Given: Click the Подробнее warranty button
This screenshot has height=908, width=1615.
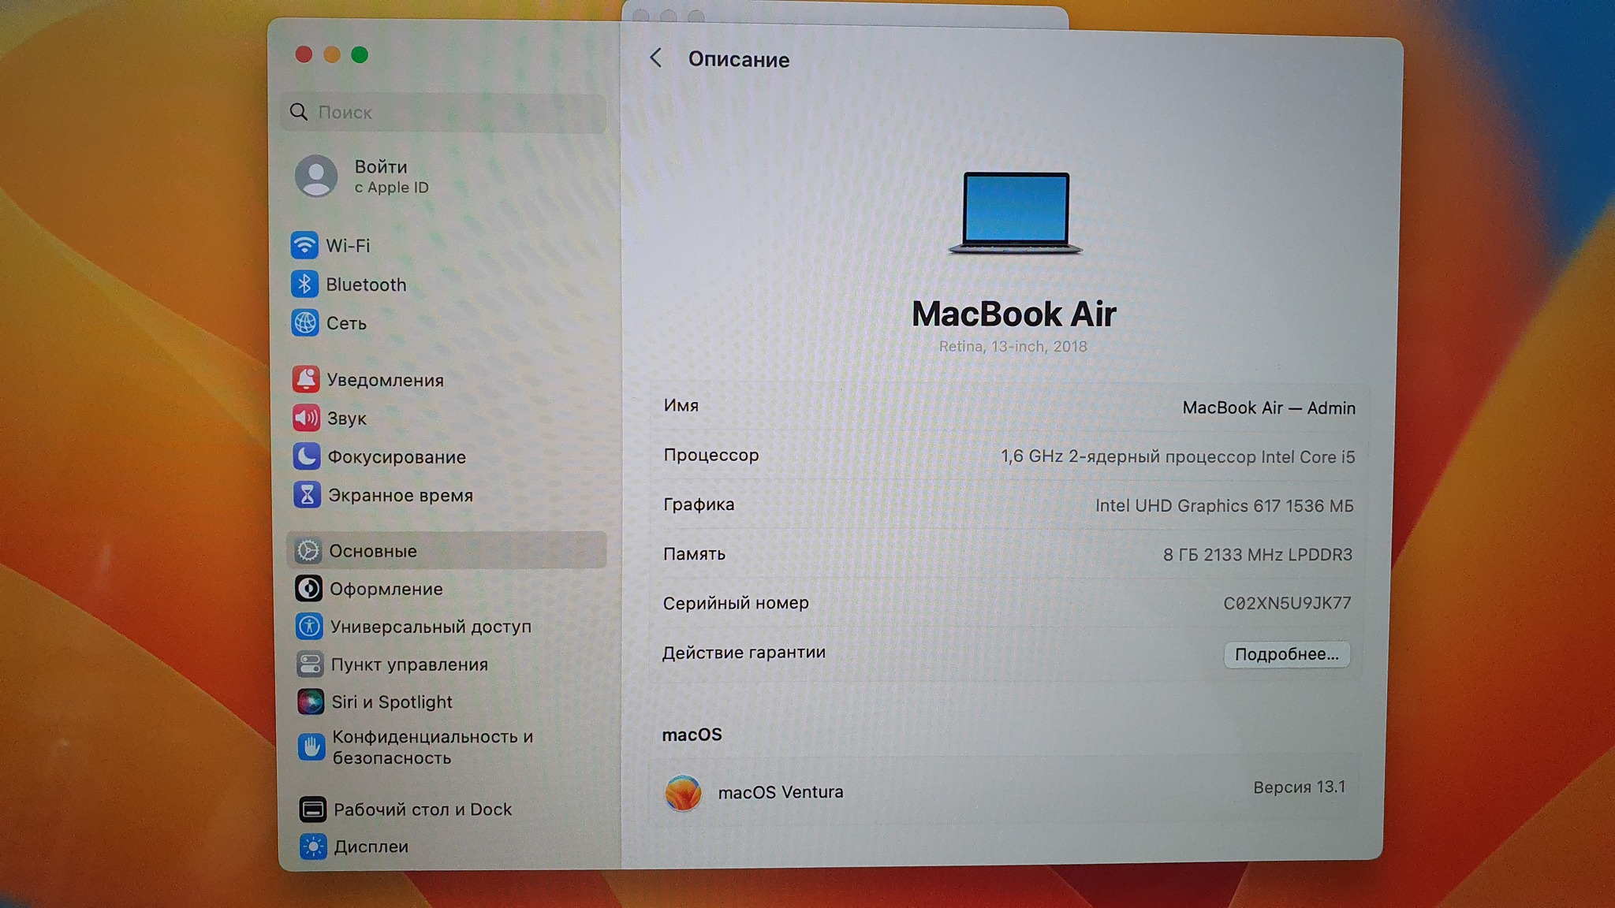Looking at the screenshot, I should coord(1286,654).
